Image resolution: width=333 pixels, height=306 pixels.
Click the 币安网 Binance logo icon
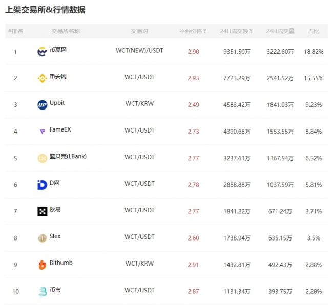[x=42, y=78]
